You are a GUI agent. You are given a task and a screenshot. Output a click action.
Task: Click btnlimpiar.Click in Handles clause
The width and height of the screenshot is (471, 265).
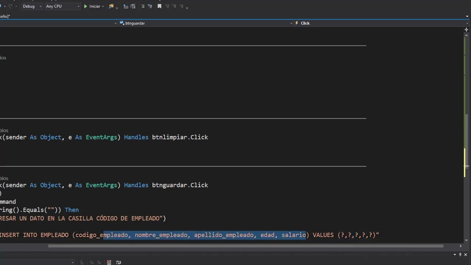(180, 137)
